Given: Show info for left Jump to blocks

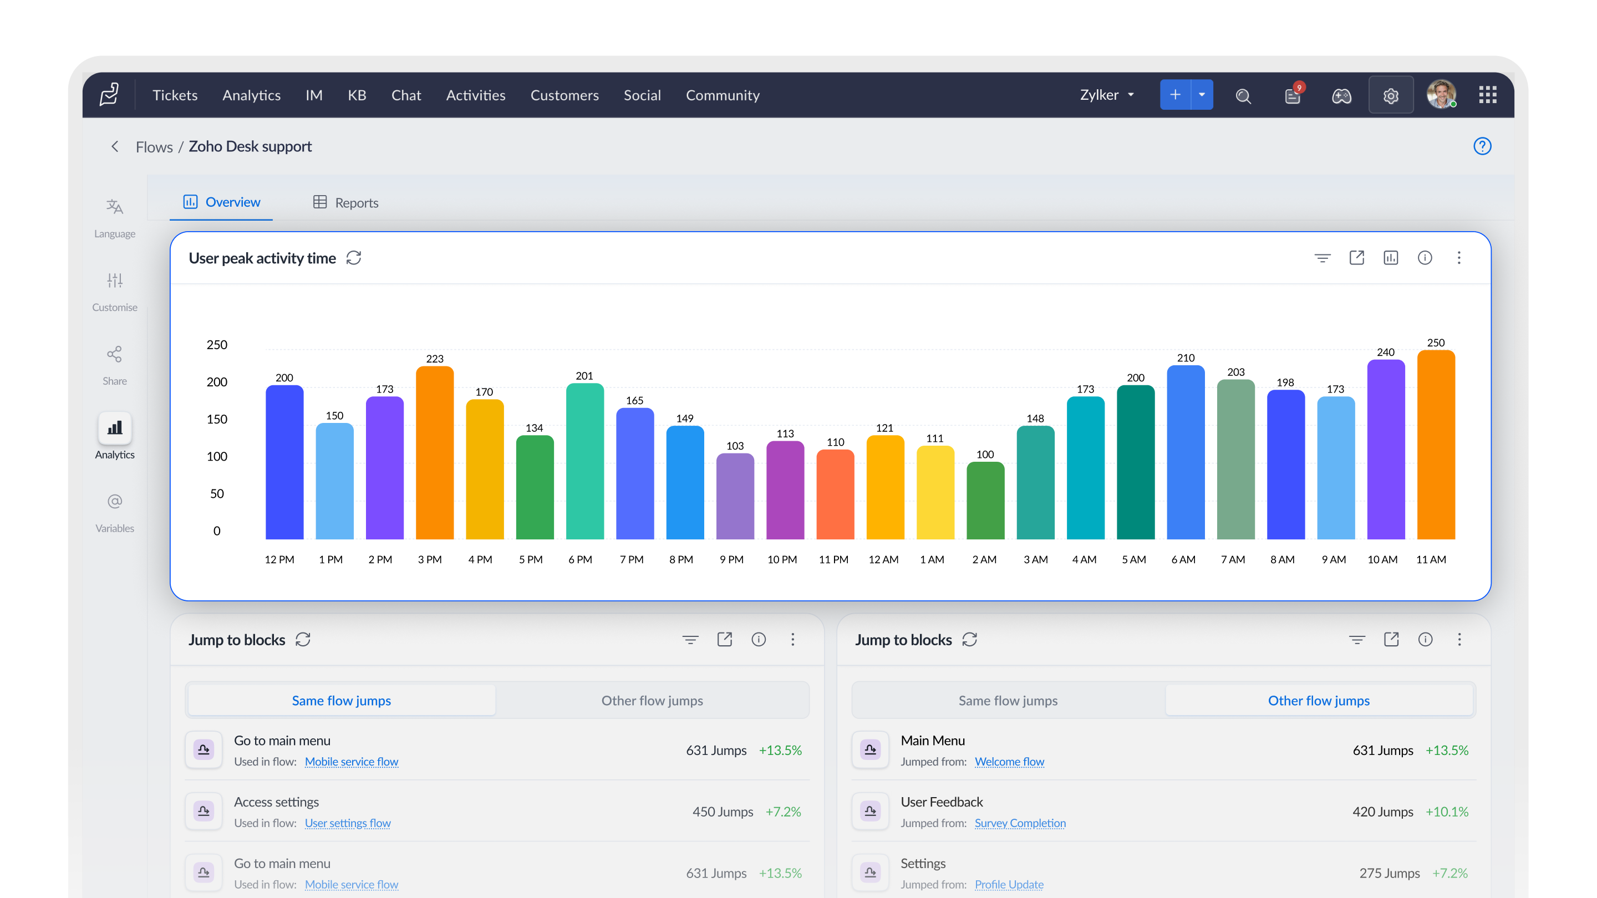Looking at the screenshot, I should [x=758, y=640].
